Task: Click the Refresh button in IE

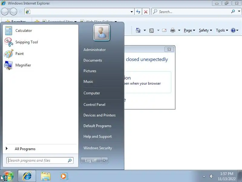Action: coord(138,12)
